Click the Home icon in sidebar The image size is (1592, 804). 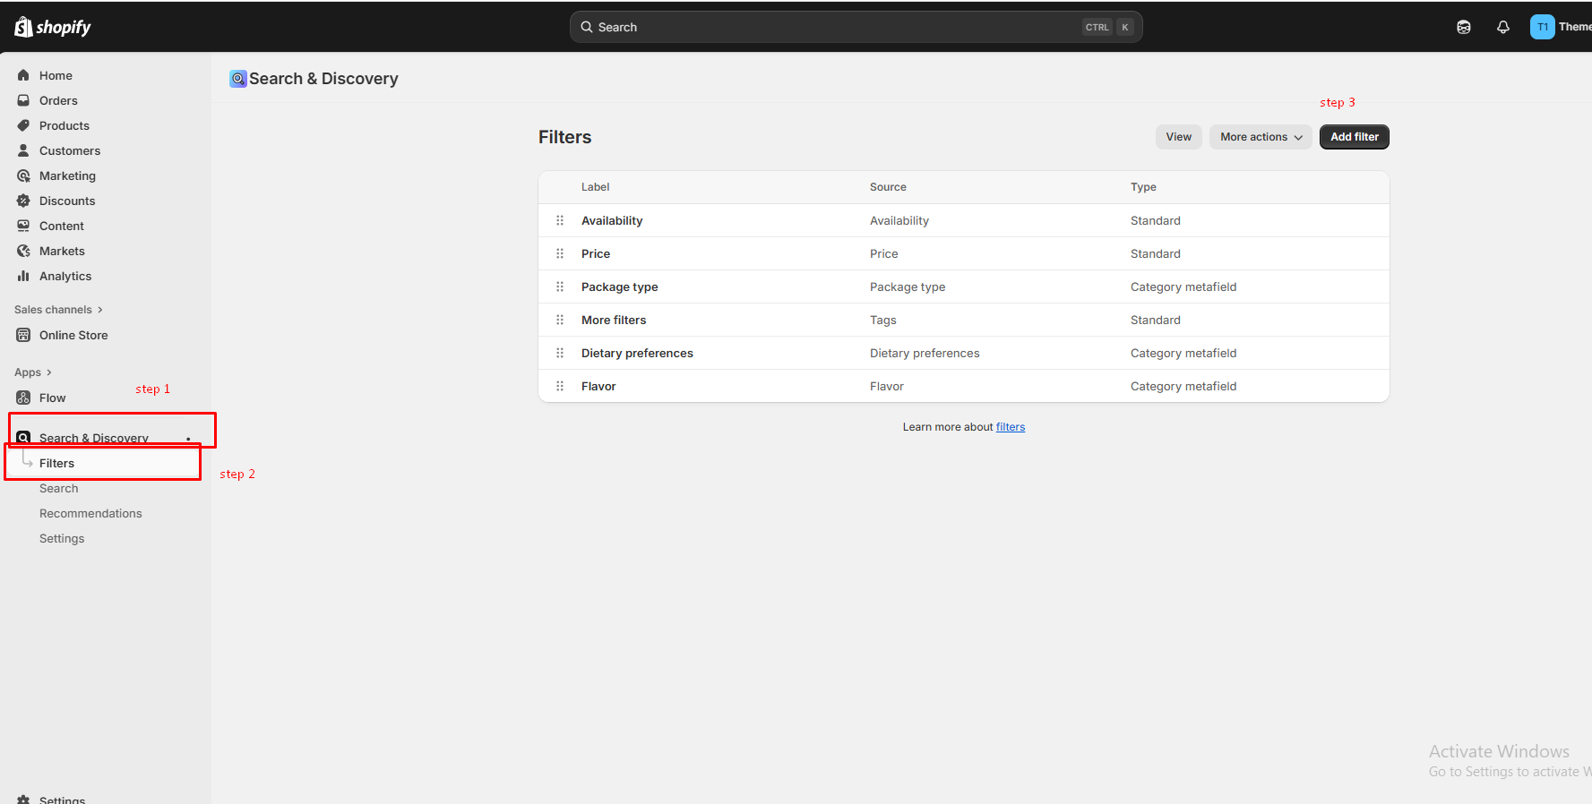click(23, 75)
